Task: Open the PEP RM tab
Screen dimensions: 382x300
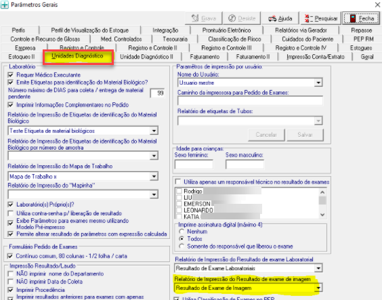Action: pyautogui.click(x=363, y=39)
